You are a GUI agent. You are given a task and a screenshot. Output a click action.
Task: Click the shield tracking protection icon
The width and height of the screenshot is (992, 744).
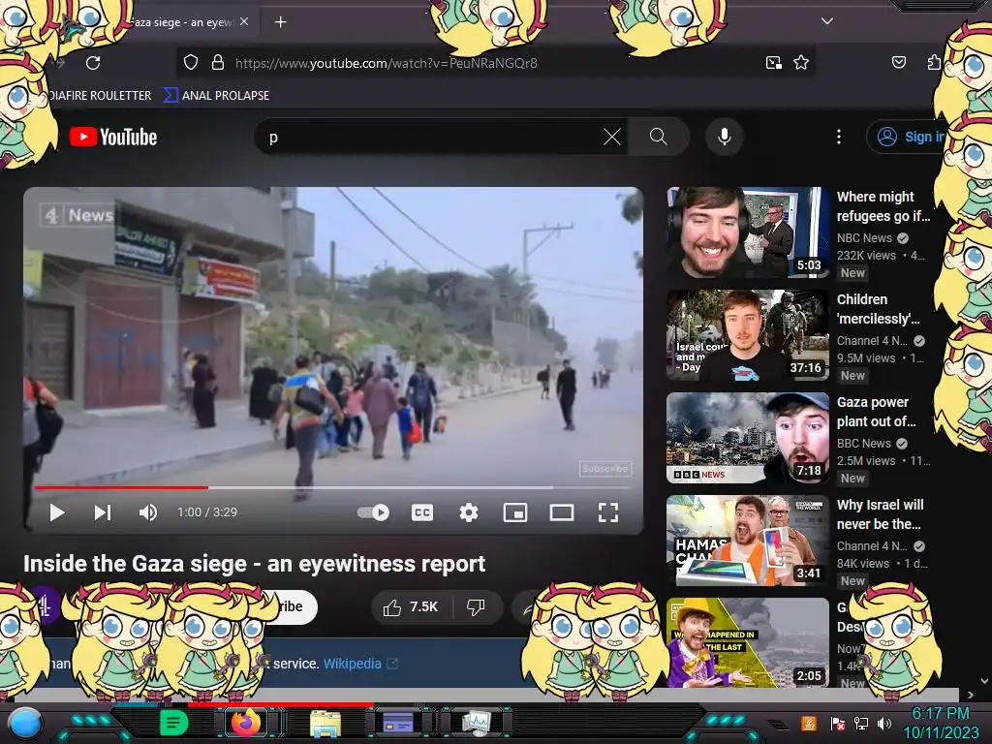pos(191,63)
